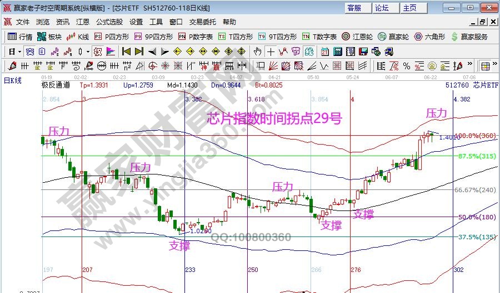Open the 公式选股 menu

109,22
